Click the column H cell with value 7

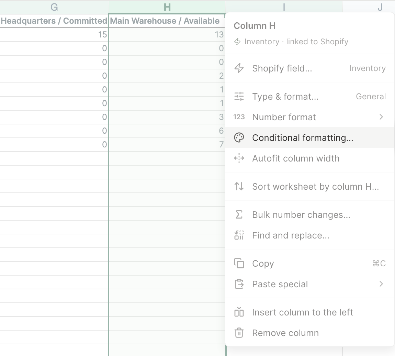pyautogui.click(x=167, y=145)
